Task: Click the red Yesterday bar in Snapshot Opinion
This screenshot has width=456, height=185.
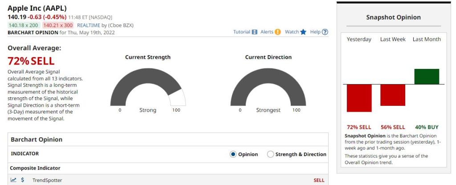Action: [x=359, y=98]
